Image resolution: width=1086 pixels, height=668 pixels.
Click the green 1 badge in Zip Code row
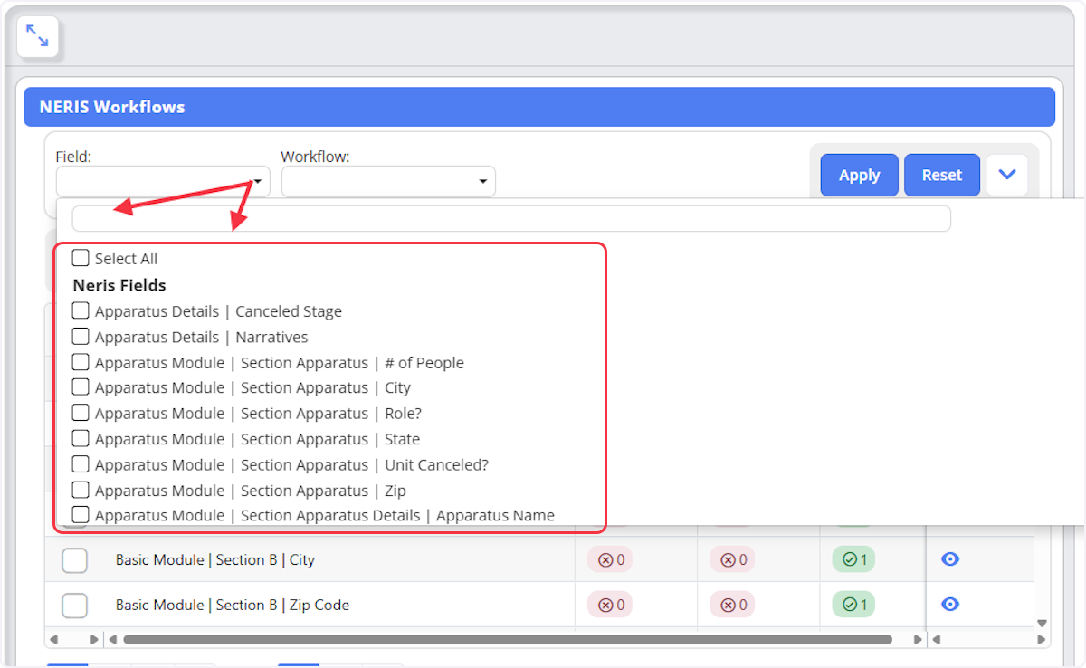click(853, 604)
